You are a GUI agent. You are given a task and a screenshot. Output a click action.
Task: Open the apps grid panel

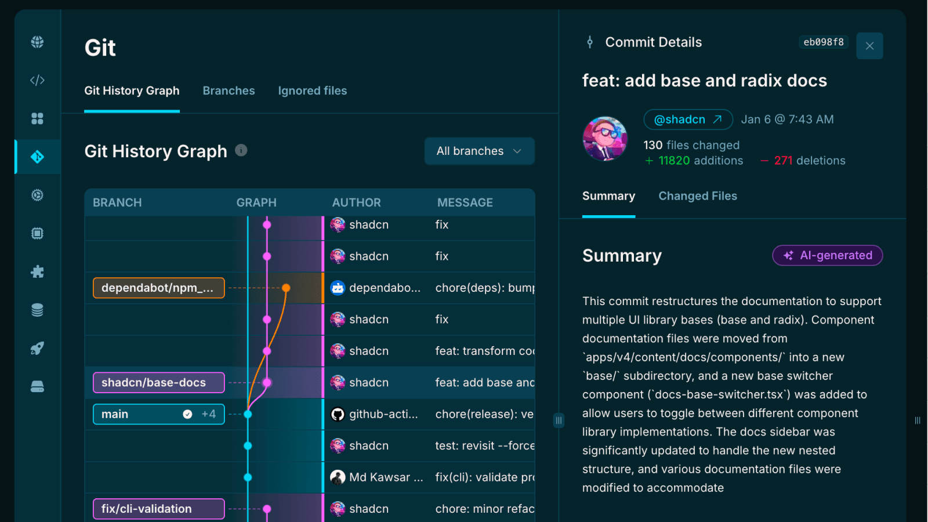(x=37, y=118)
